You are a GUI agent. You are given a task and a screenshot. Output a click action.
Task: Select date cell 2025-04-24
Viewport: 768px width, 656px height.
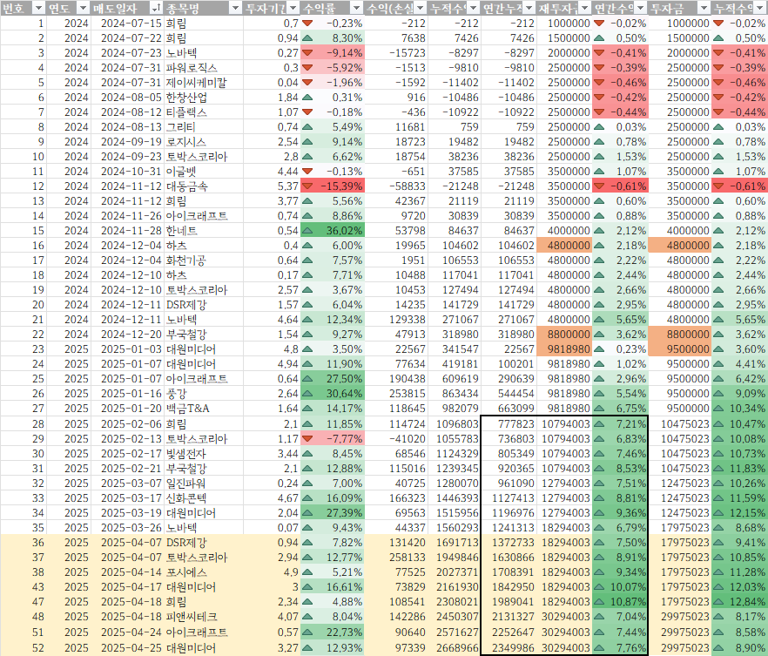(x=126, y=632)
